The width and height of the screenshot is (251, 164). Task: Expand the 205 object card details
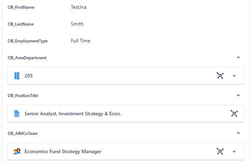pyautogui.click(x=234, y=76)
